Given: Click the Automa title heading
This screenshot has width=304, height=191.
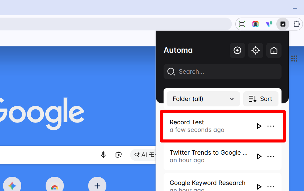Looking at the screenshot, I should click(178, 50).
